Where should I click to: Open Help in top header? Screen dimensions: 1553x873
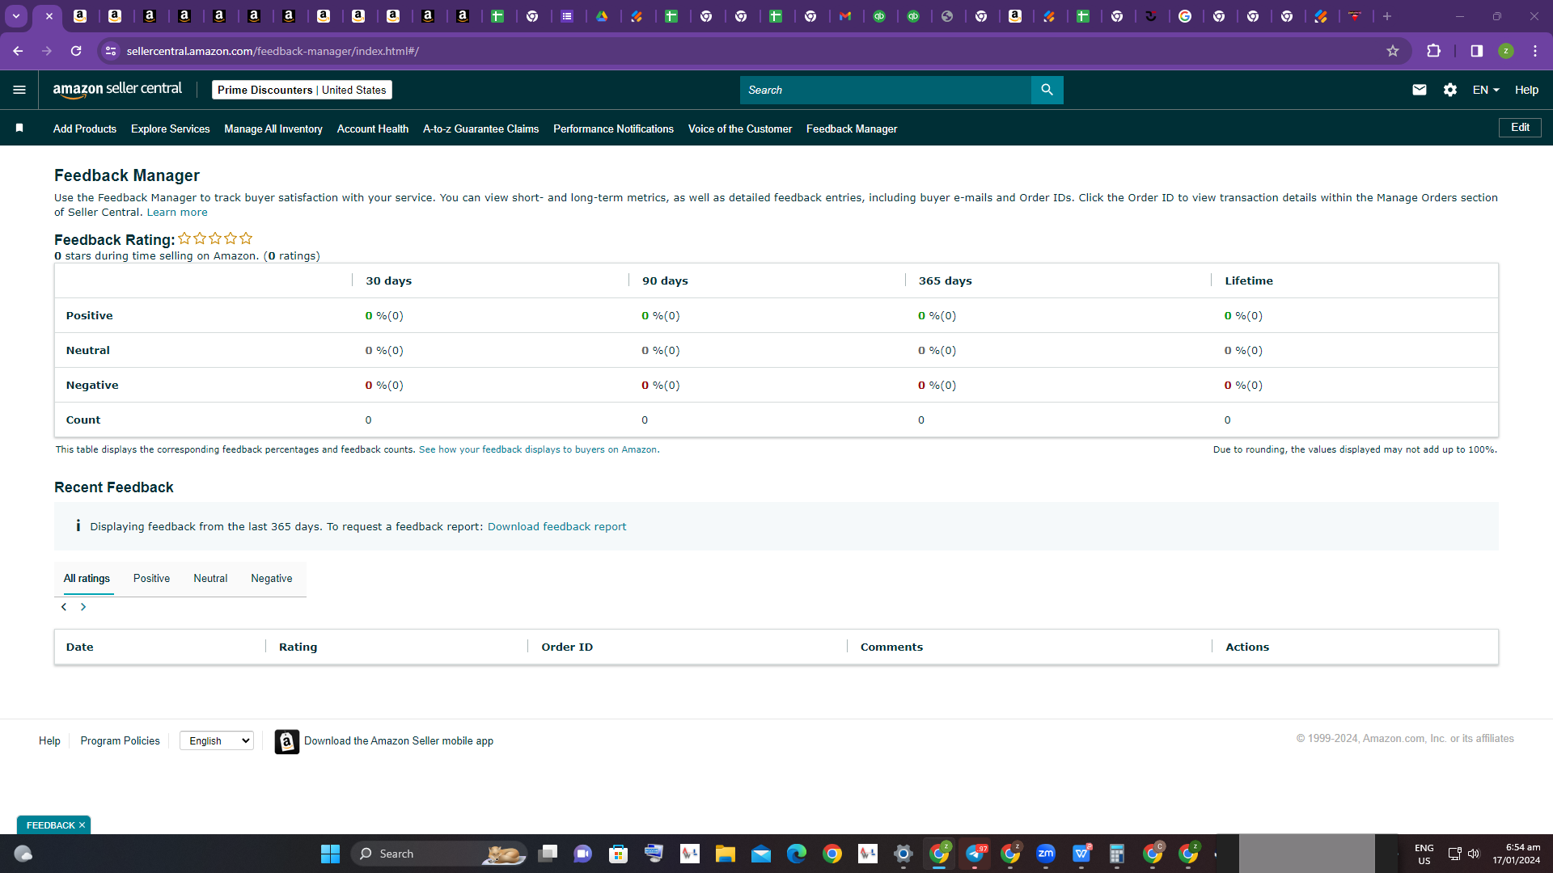click(x=1526, y=90)
